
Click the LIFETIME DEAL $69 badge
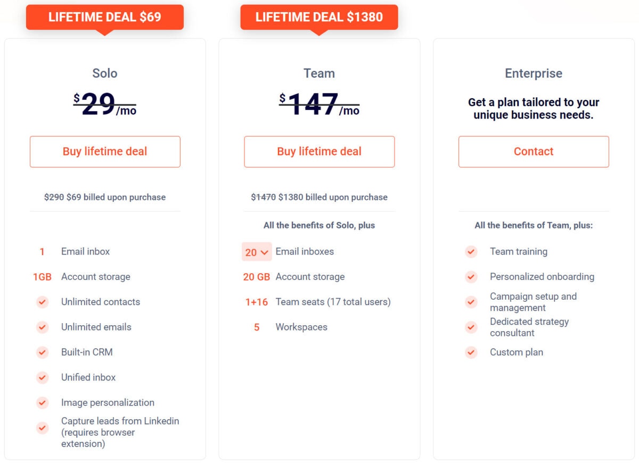pyautogui.click(x=104, y=16)
